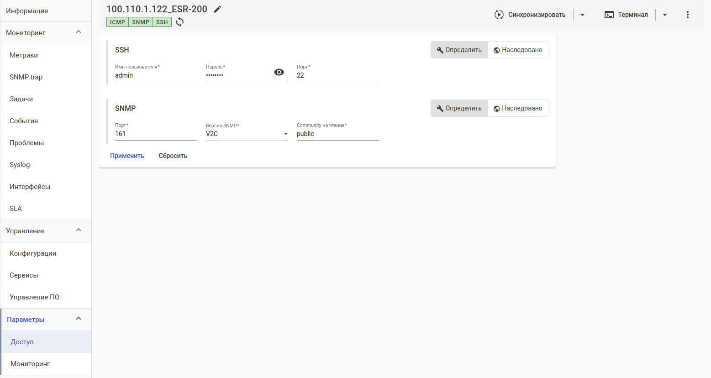Edit the device name with the pencil icon
This screenshot has width=711, height=378.
coord(217,9)
